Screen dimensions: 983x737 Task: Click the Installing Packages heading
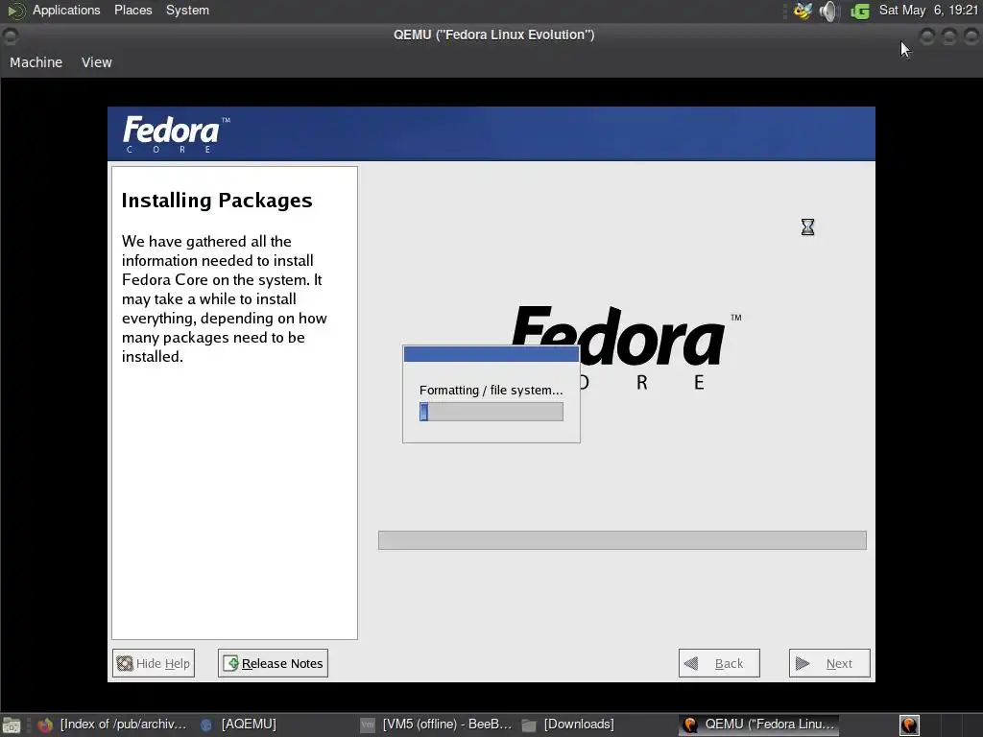(217, 201)
